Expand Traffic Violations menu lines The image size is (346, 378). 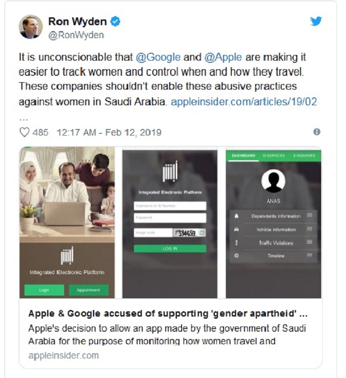coord(310,242)
